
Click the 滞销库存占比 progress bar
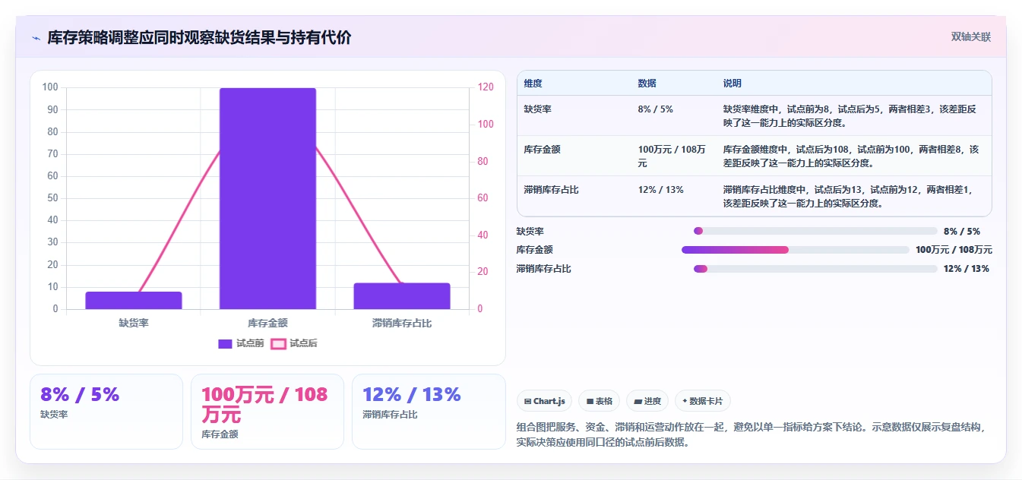pos(815,269)
